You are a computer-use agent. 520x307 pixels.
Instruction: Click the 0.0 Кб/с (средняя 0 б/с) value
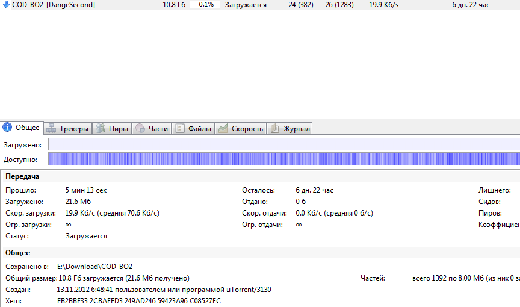334,213
